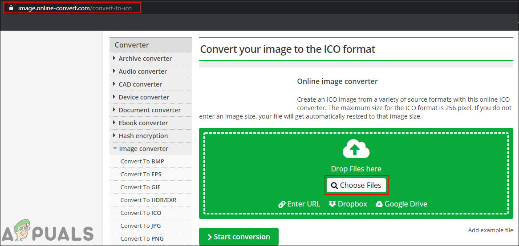The width and height of the screenshot is (519, 246).
Task: Expand the CAD converter category
Action: pos(140,84)
